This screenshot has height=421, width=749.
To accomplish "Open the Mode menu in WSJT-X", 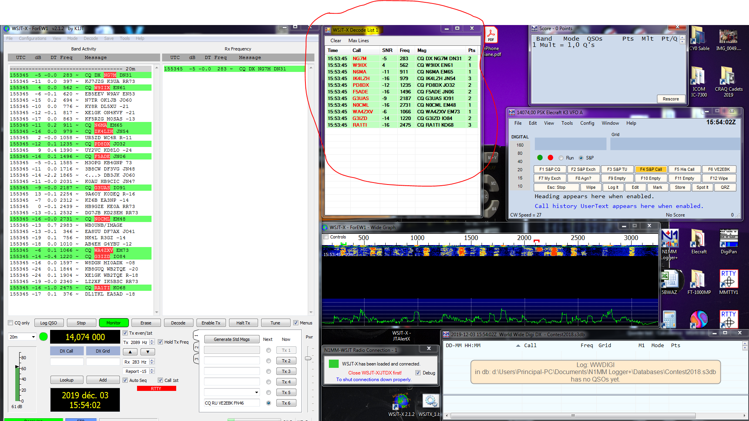I will [72, 38].
